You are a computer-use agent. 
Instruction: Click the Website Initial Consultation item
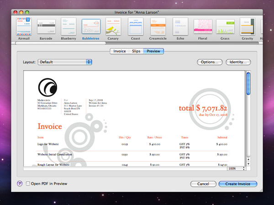click(x=55, y=154)
